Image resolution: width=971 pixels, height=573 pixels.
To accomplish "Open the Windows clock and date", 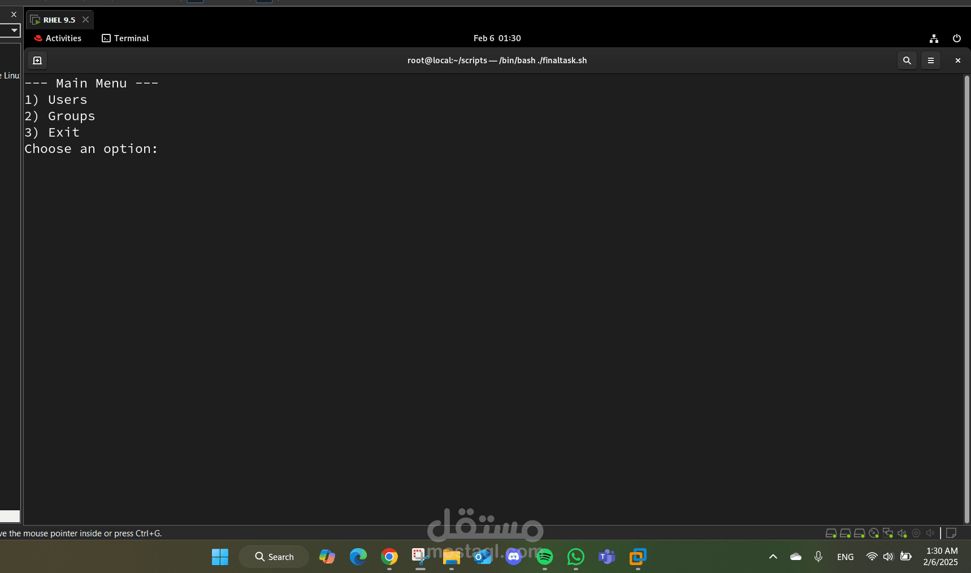I will click(942, 557).
